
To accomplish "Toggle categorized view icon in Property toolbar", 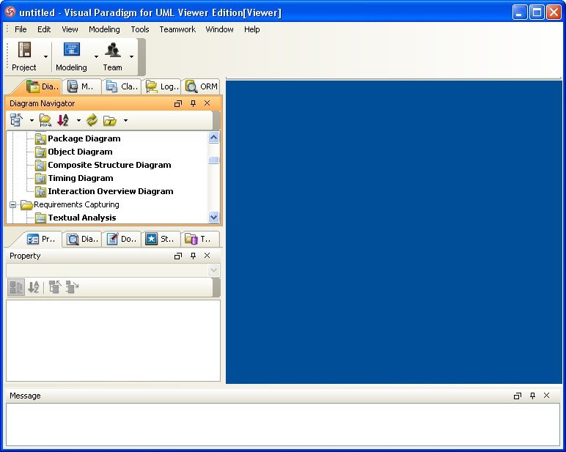I will [16, 287].
